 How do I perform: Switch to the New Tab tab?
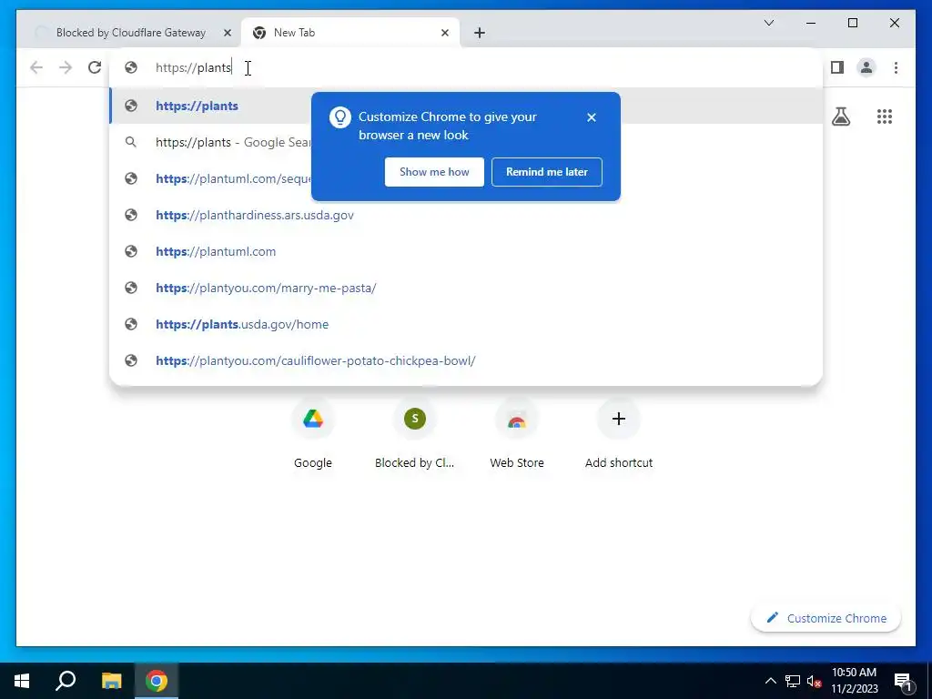350,33
